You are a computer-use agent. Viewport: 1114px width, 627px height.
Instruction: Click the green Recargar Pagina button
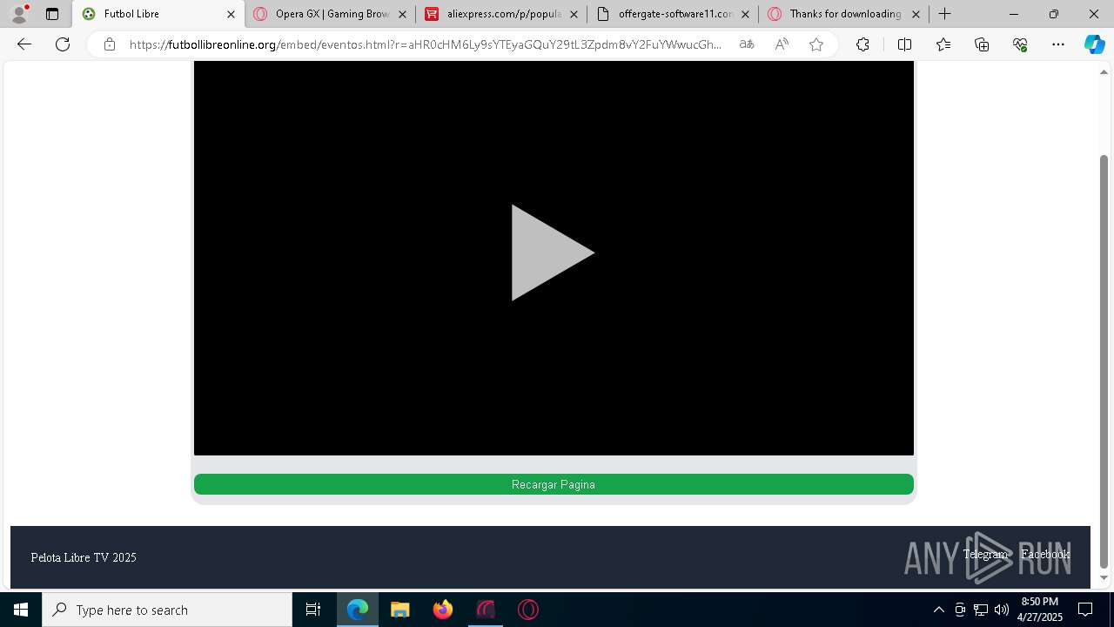point(554,484)
